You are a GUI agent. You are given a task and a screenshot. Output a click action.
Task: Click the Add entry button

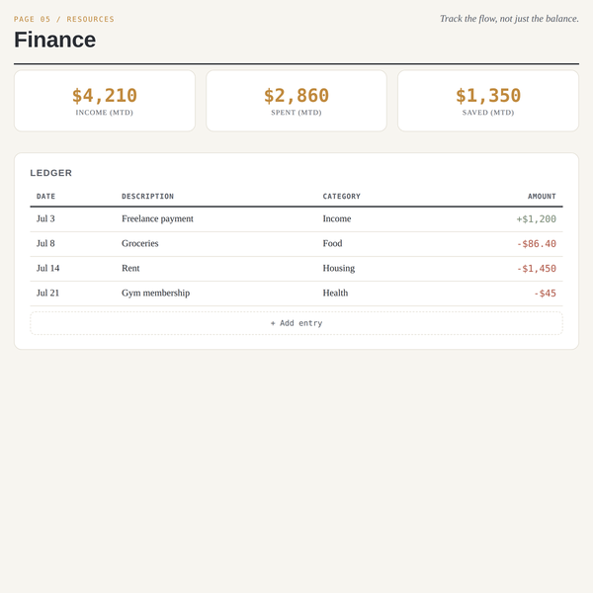coord(296,323)
